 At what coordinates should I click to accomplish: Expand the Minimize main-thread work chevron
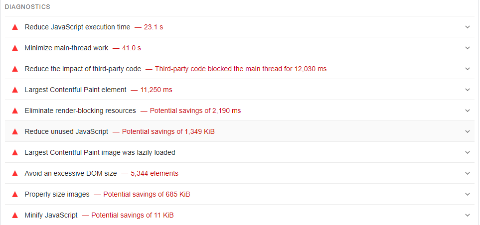[x=467, y=48]
